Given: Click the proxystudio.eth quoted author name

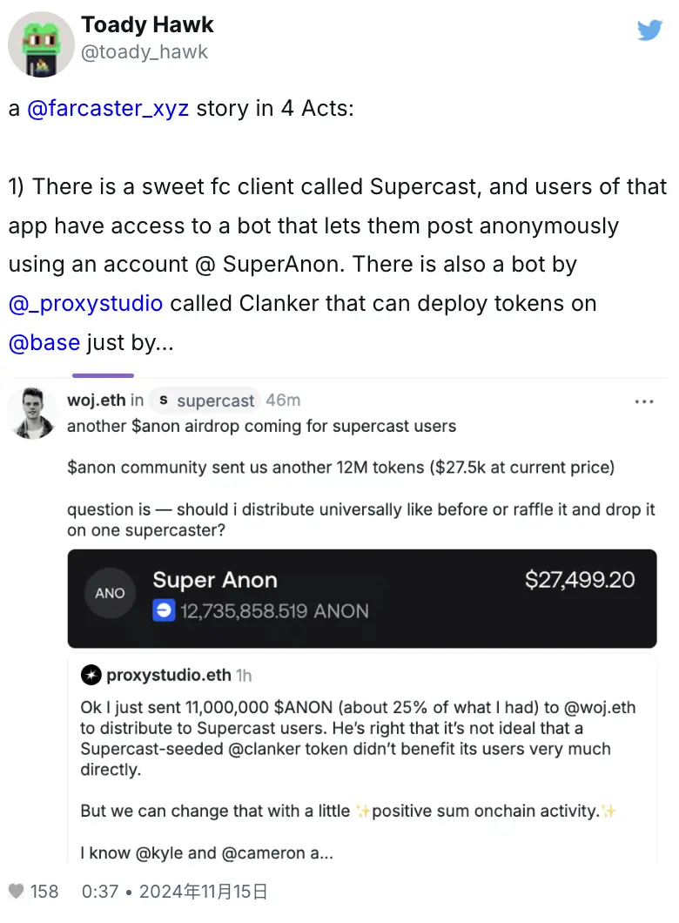Looking at the screenshot, I should click(169, 675).
